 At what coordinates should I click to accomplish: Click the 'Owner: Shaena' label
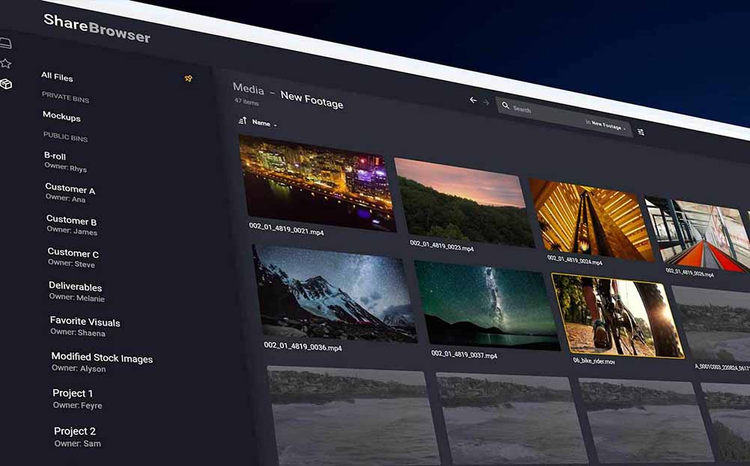(x=78, y=332)
